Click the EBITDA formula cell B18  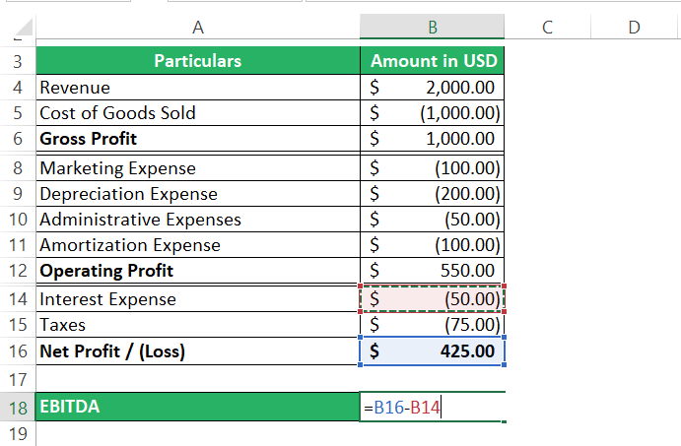[x=434, y=407]
